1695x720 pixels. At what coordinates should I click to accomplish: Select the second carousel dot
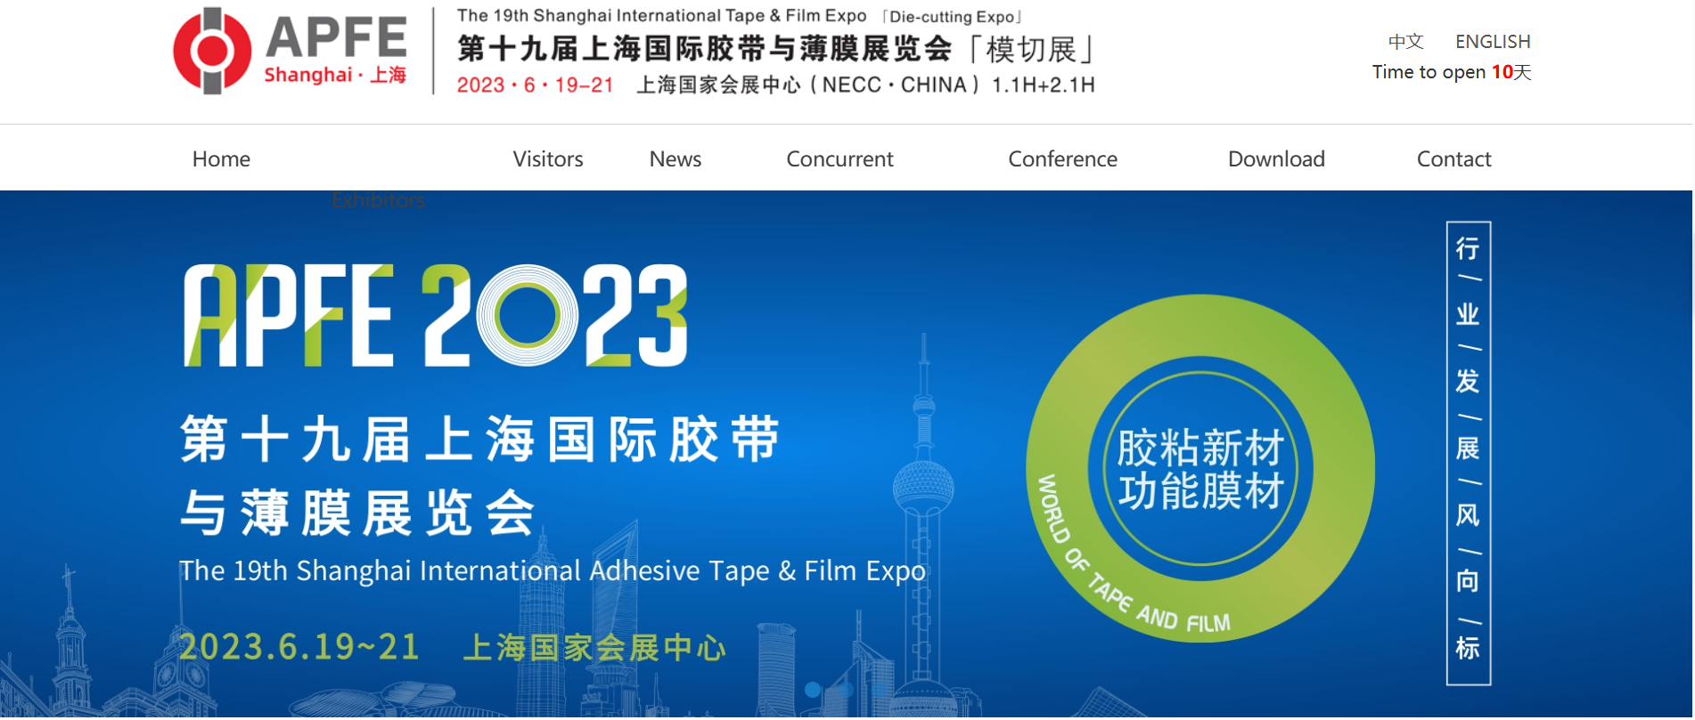[847, 689]
